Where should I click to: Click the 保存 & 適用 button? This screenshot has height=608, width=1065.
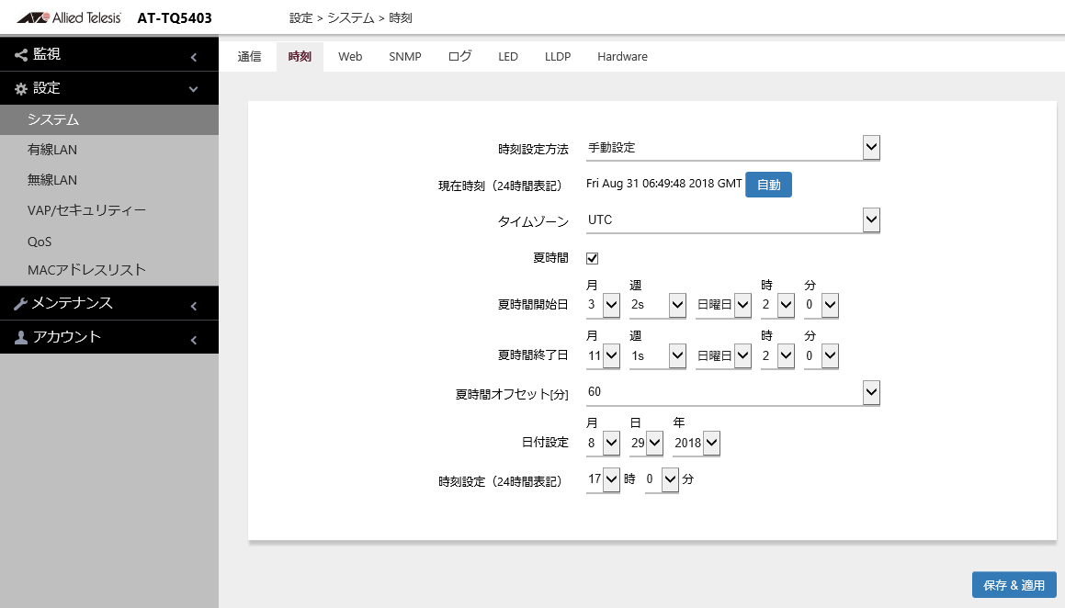[1014, 585]
